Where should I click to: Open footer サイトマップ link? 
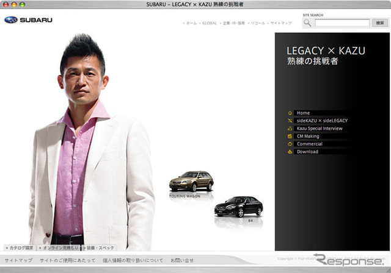point(18,260)
